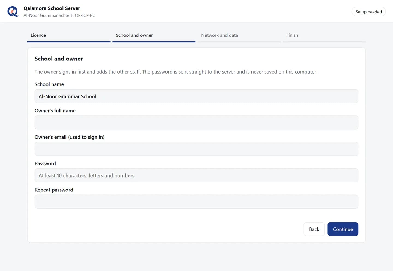Click the Password label above its field
Image resolution: width=393 pixels, height=271 pixels.
click(x=45, y=164)
